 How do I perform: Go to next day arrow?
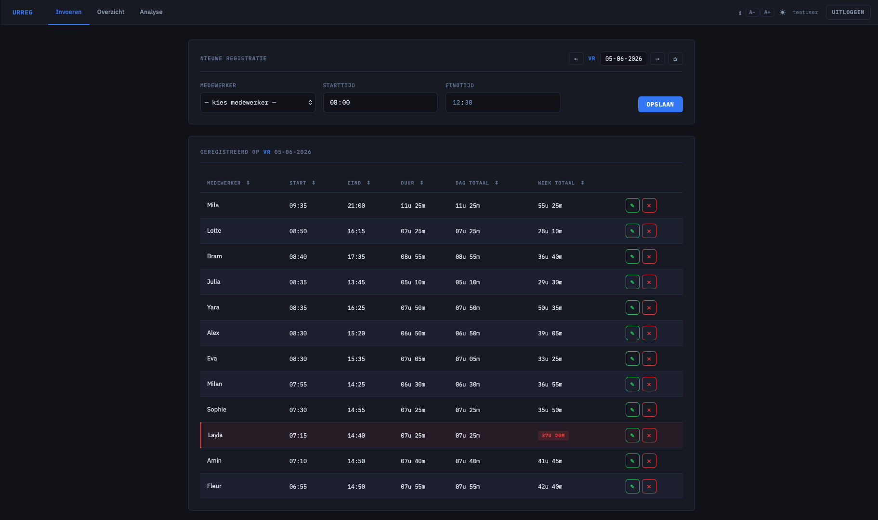click(x=657, y=59)
